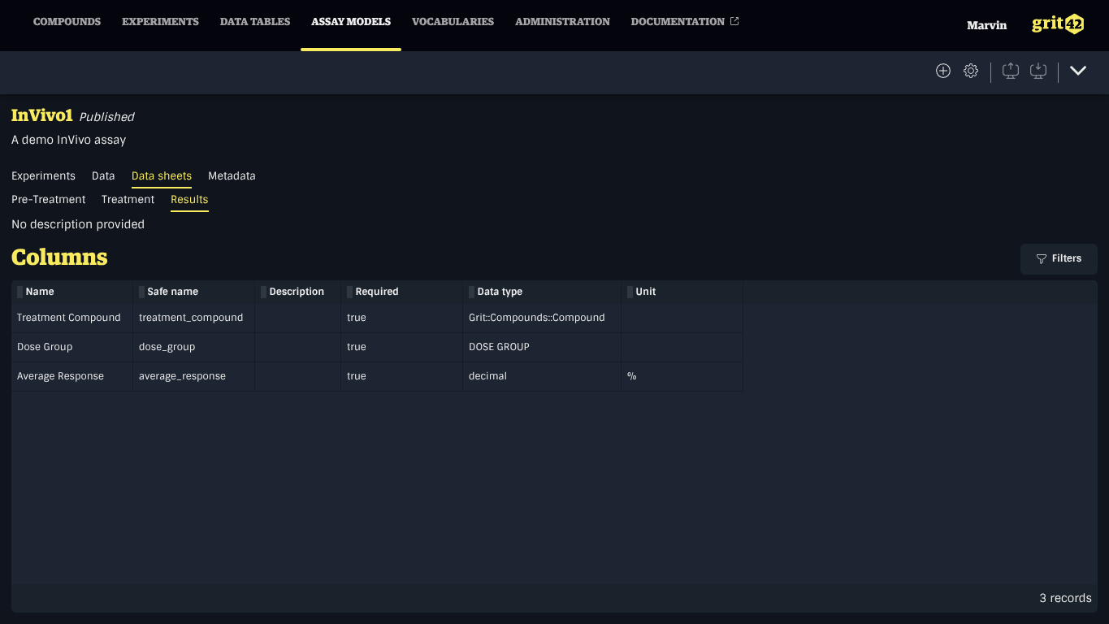Select the Dose Group row name

(x=45, y=347)
